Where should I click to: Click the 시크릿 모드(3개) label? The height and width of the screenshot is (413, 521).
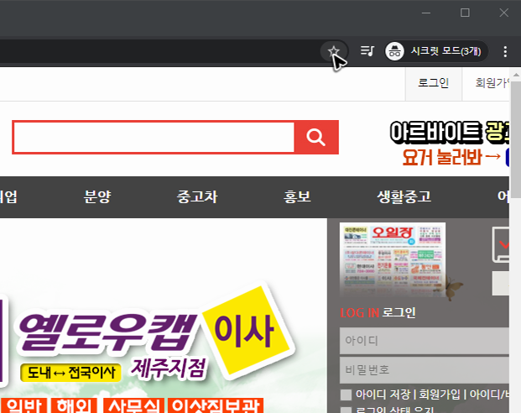(445, 51)
